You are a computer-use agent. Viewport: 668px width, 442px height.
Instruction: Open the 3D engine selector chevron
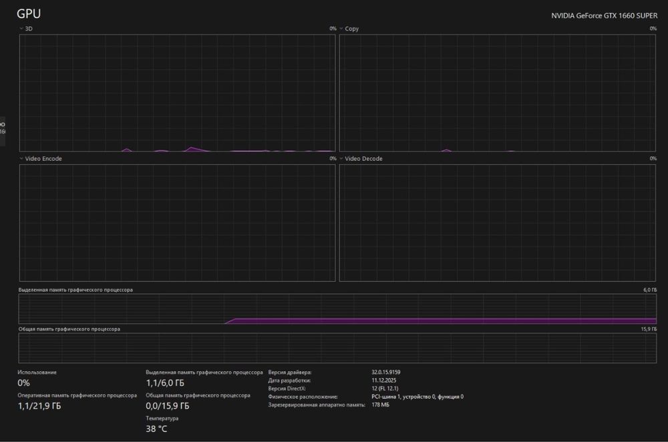(21, 29)
